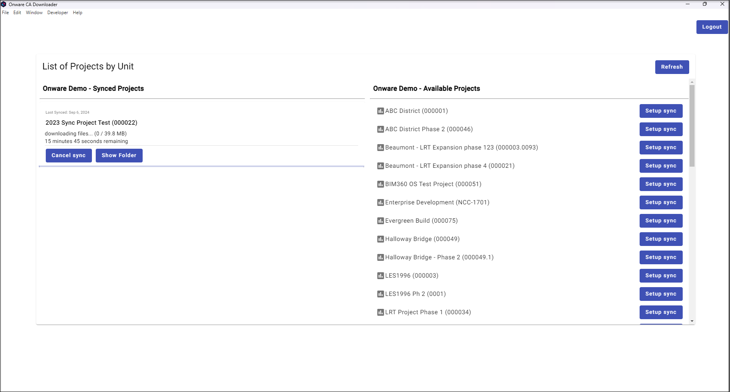
Task: Click the Onware app icon in title bar
Action: click(3, 4)
